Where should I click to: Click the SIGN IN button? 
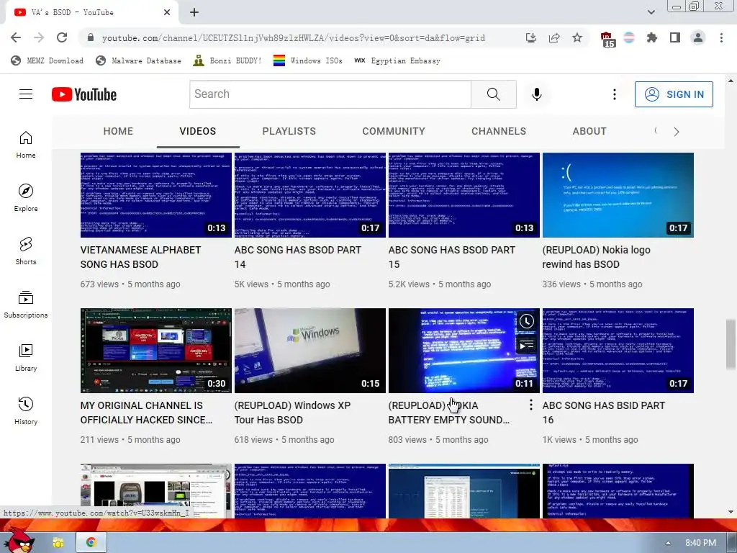[674, 94]
